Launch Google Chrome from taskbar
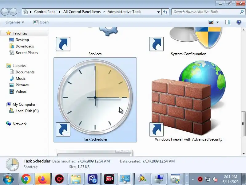This screenshot has width=246, height=185. tap(26, 179)
